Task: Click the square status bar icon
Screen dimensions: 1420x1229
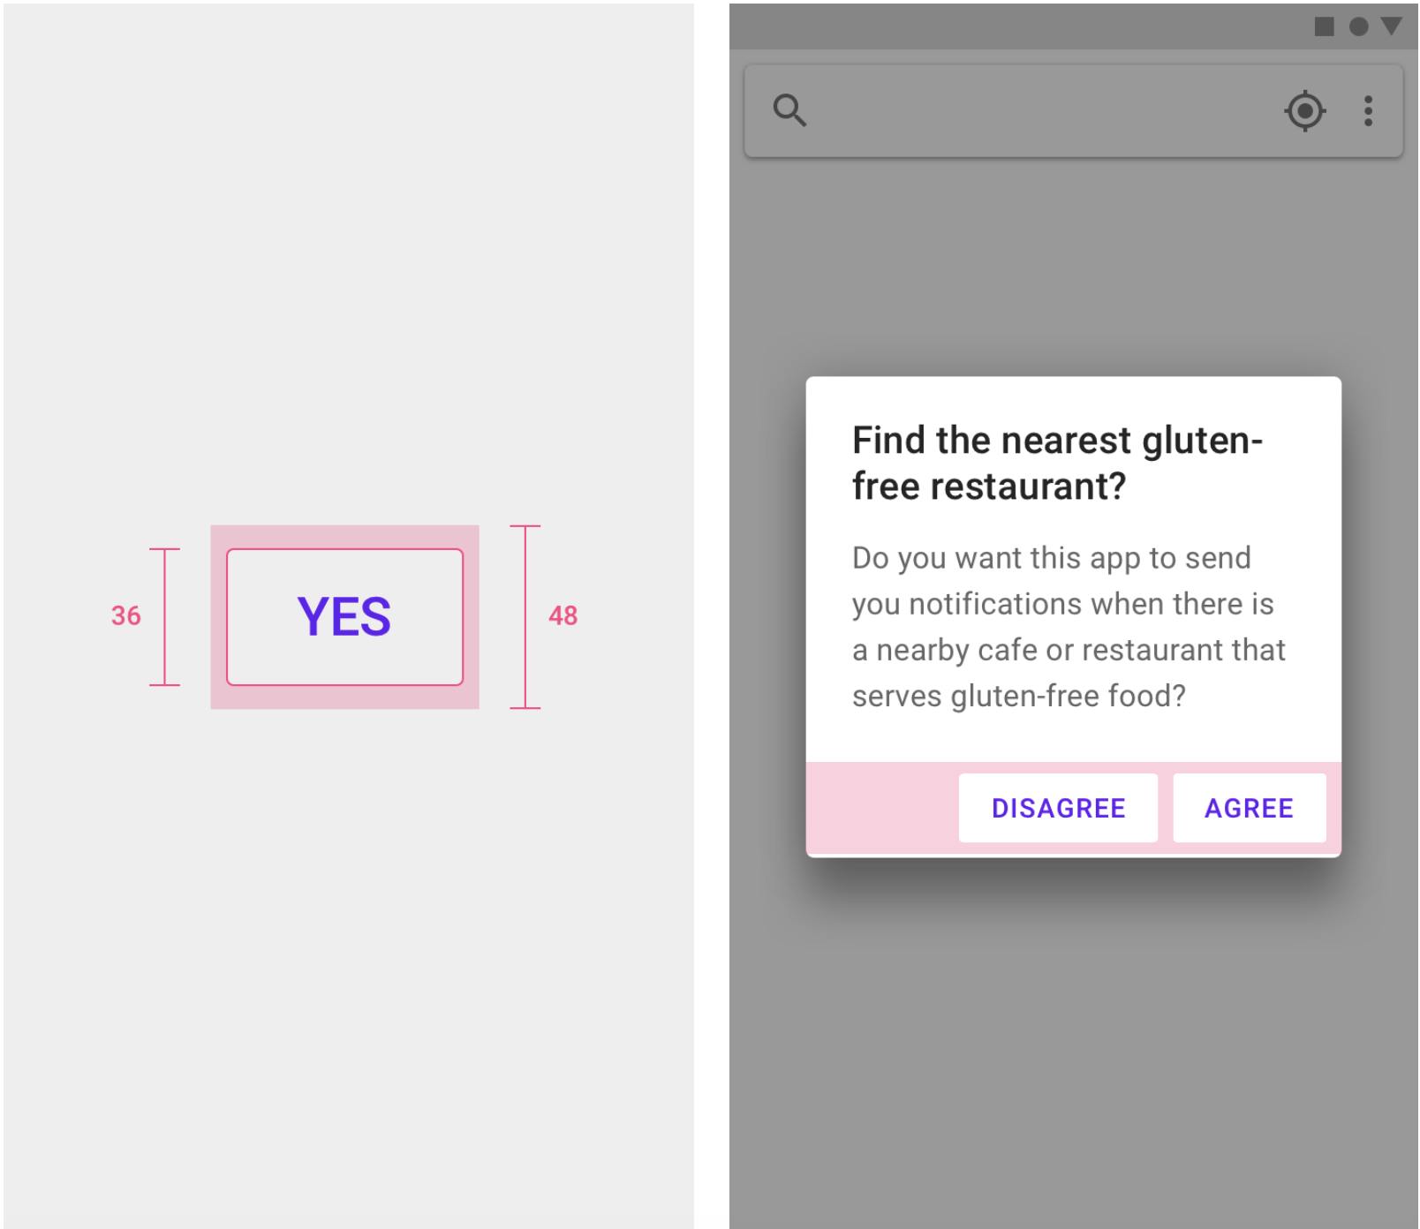Action: 1324,26
